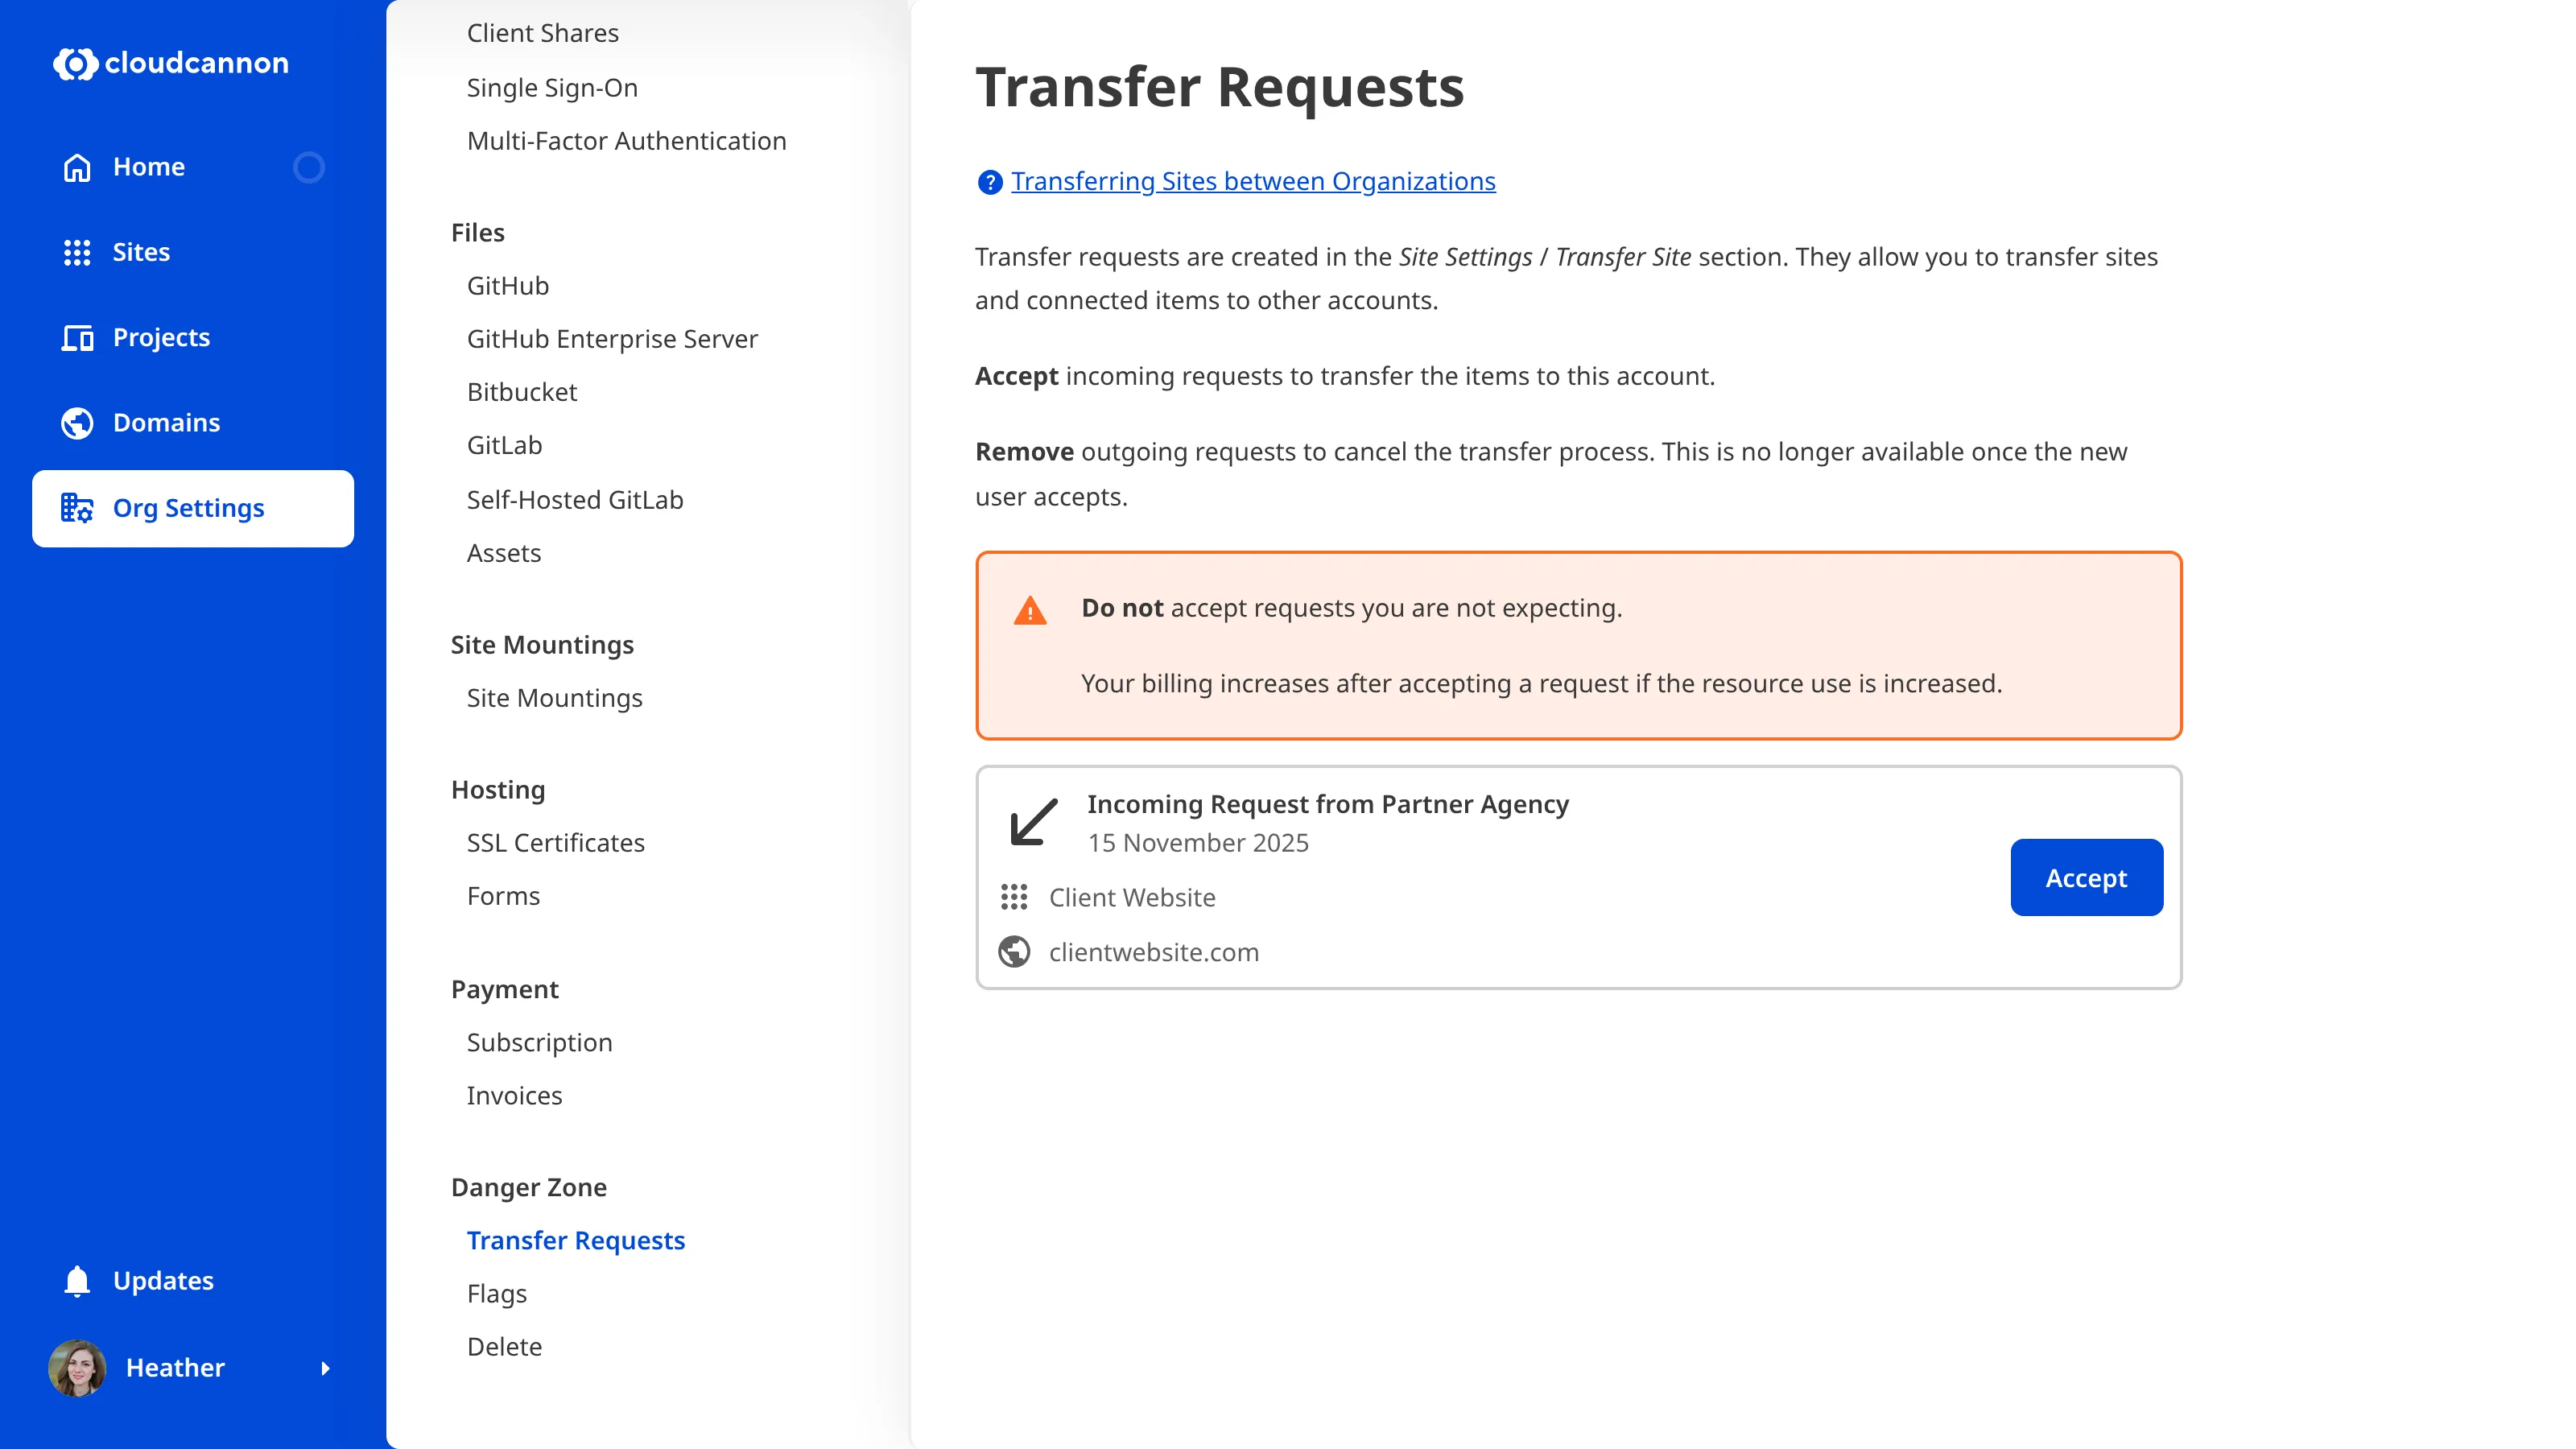Open the Subscription payment page

539,1042
